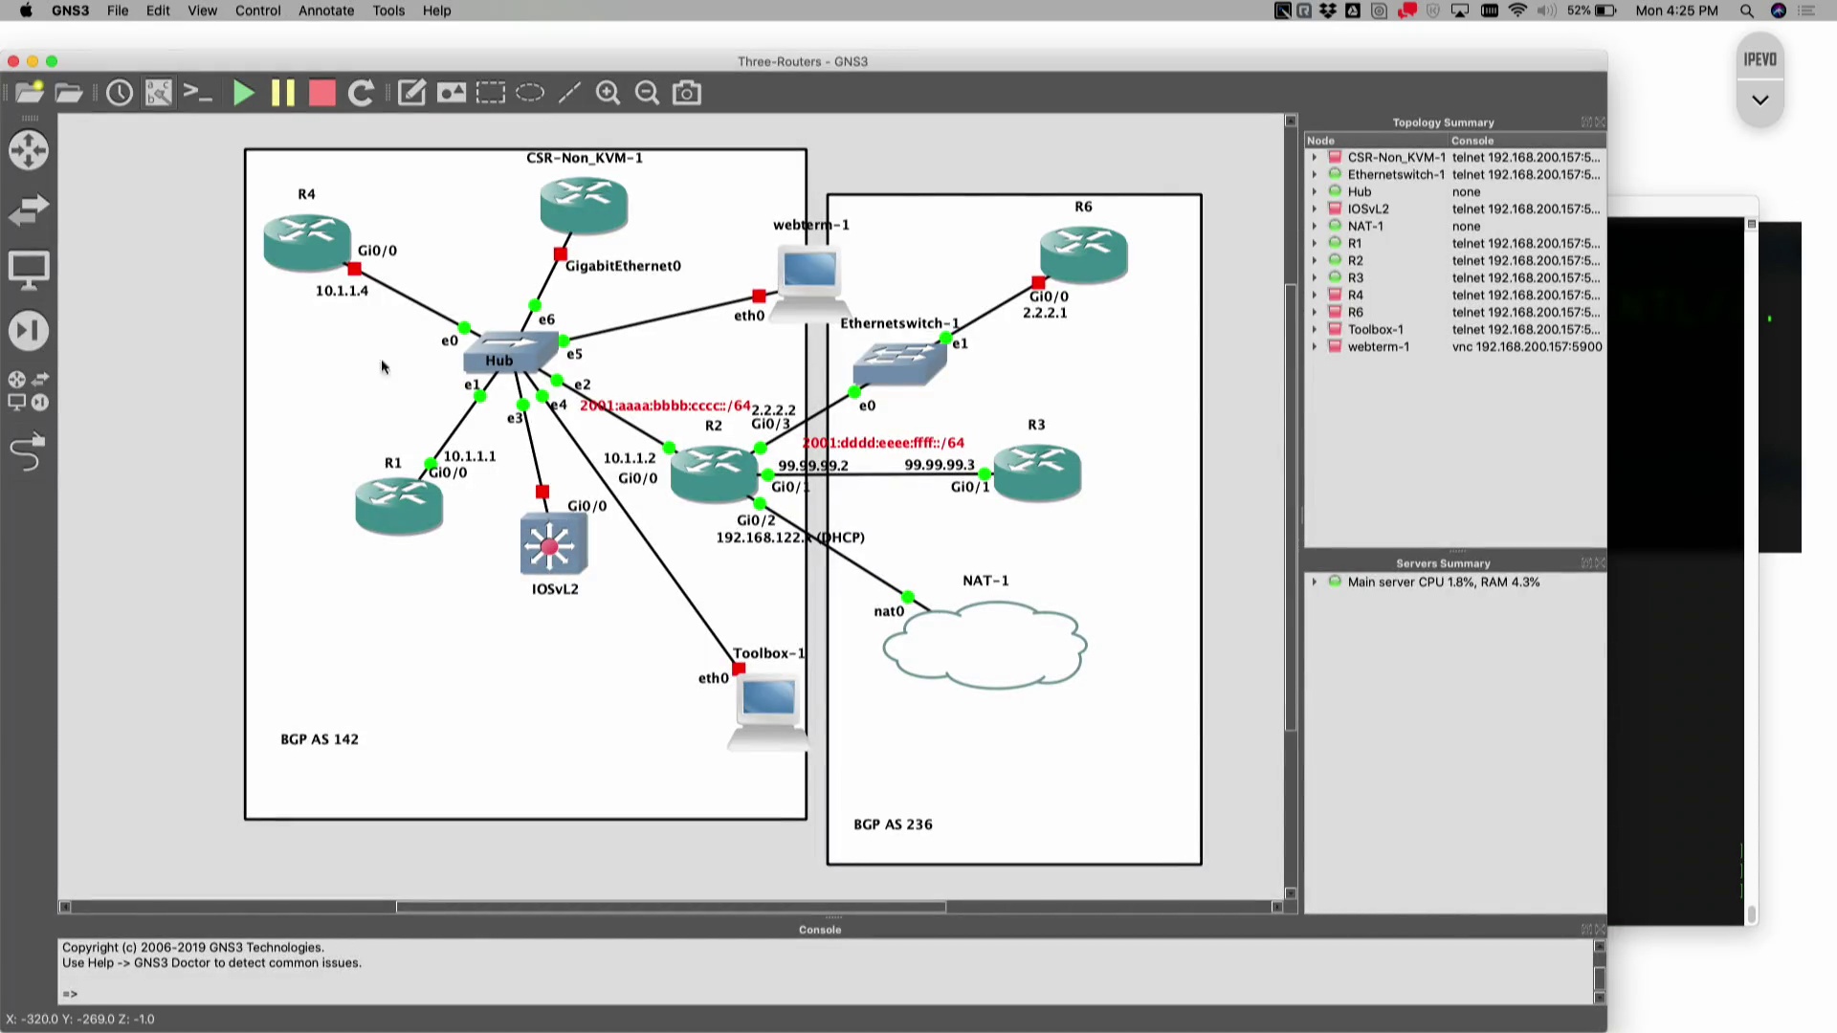Toggle show interface labels icon
Image resolution: width=1837 pixels, height=1033 pixels.
pyautogui.click(x=159, y=93)
